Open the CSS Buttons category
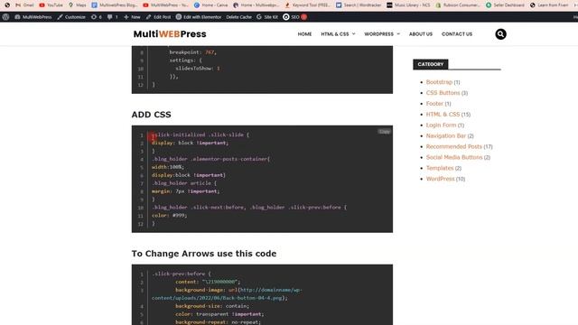The image size is (578, 325). [x=443, y=92]
